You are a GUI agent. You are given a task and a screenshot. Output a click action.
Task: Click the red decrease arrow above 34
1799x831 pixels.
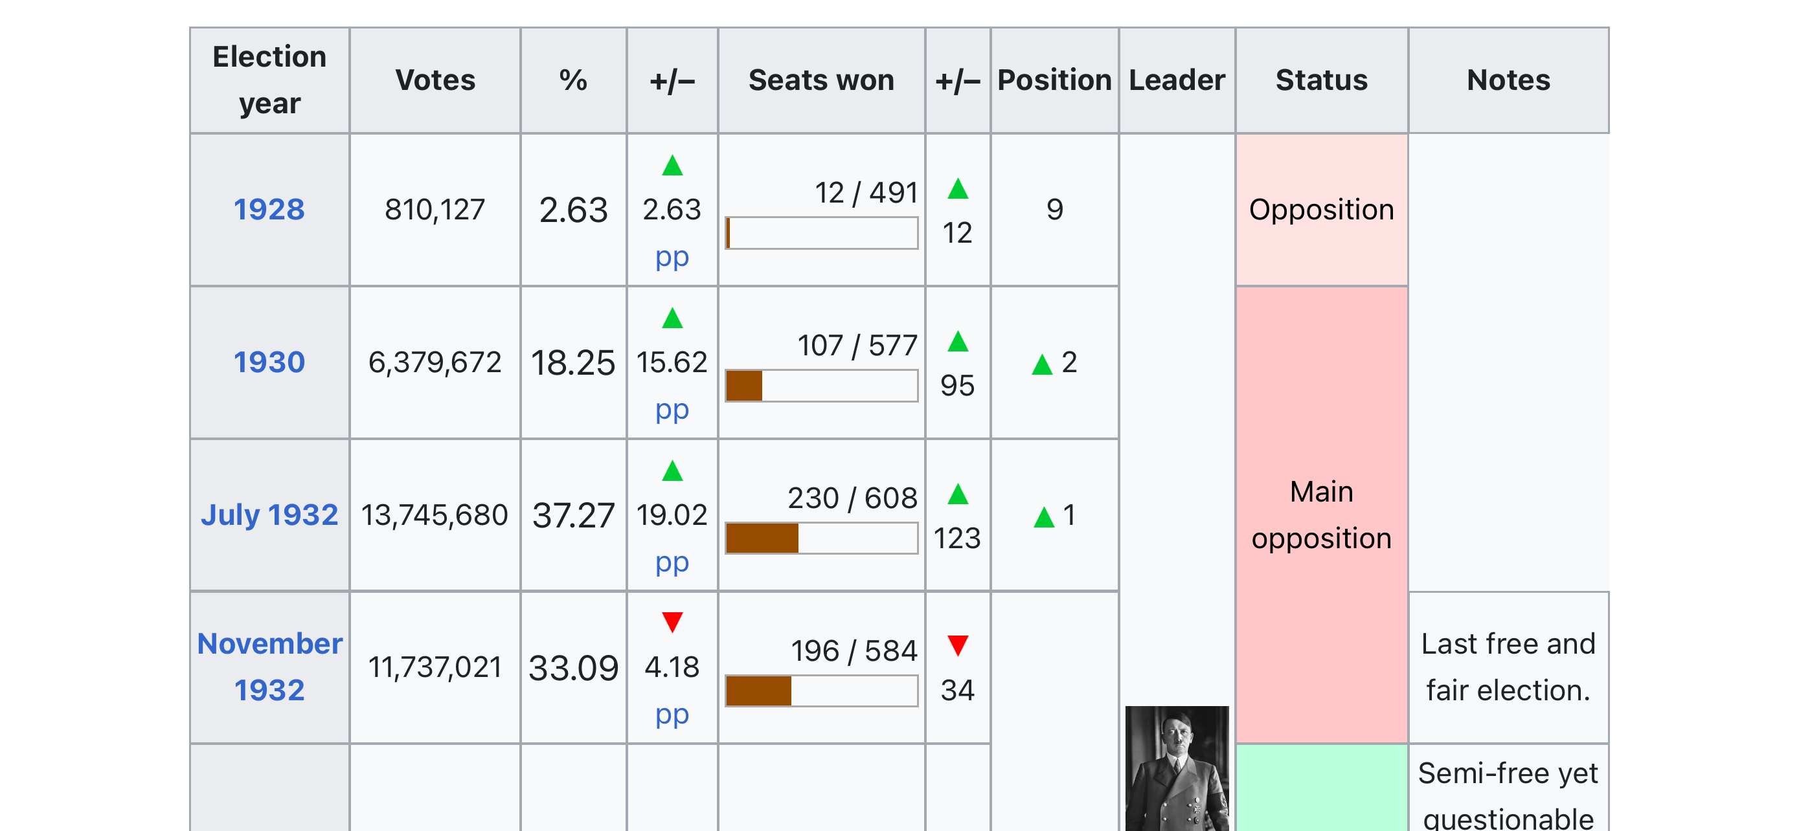point(958,645)
